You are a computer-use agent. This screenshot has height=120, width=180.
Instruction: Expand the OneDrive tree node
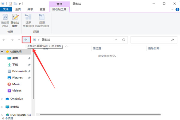point(2,98)
